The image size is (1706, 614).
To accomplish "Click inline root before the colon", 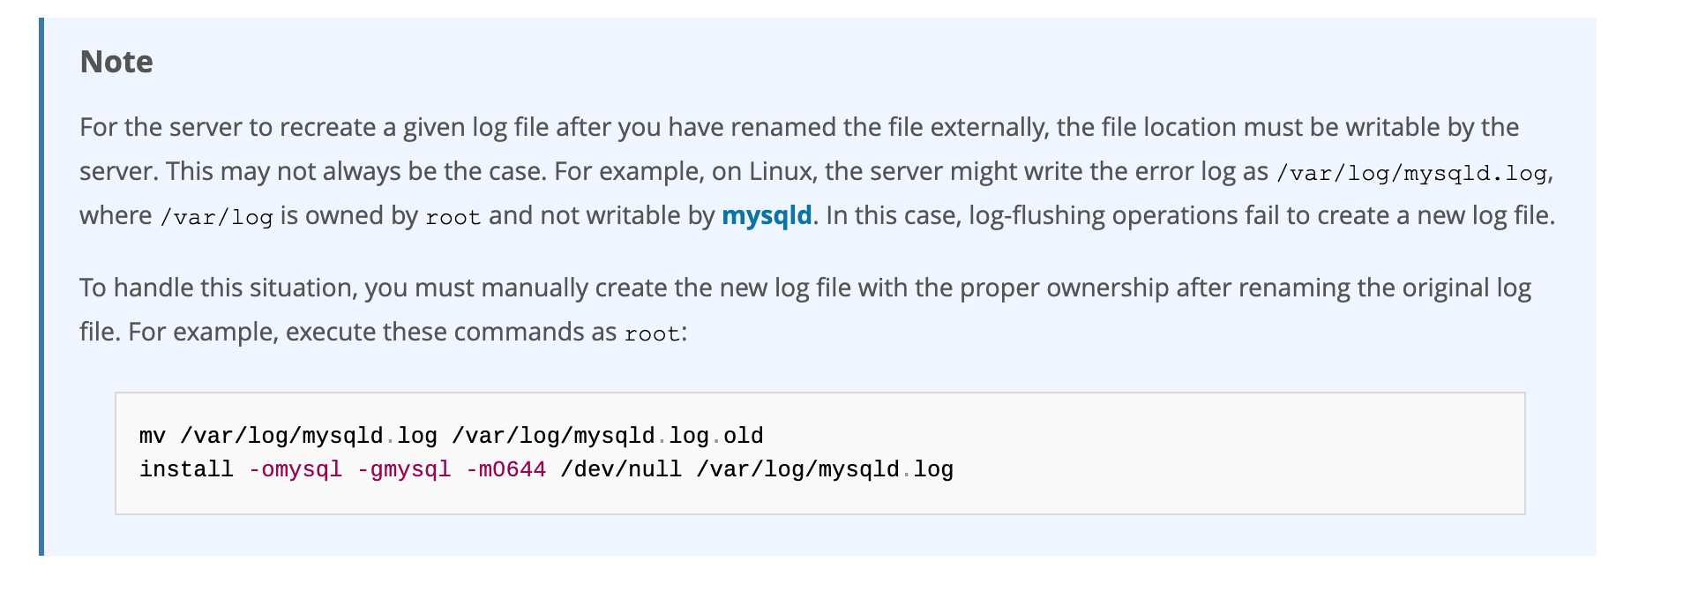I will (x=652, y=333).
